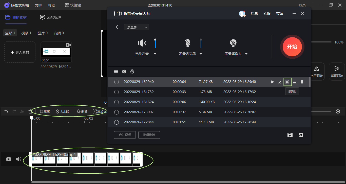Viewport: 346px width, 184px height.
Task: Select the 20220829-162940.mp4 timeline clip
Action: (x=86, y=159)
